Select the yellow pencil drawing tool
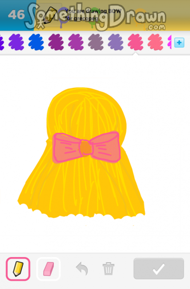This screenshot has width=190, height=289. [x=18, y=269]
